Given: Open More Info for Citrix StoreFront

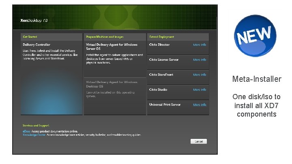Looking at the screenshot, I should (x=200, y=75).
